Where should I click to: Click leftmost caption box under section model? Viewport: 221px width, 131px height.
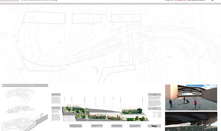click(x=76, y=126)
